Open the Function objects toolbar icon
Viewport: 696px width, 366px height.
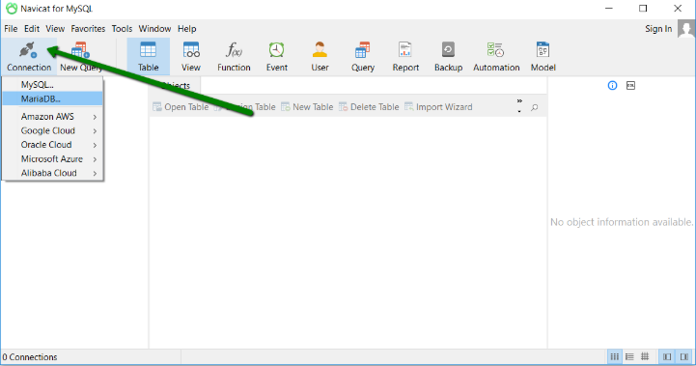tap(234, 56)
